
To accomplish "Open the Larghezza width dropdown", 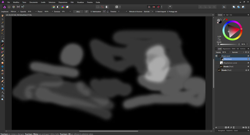I will click(x=18, y=12).
